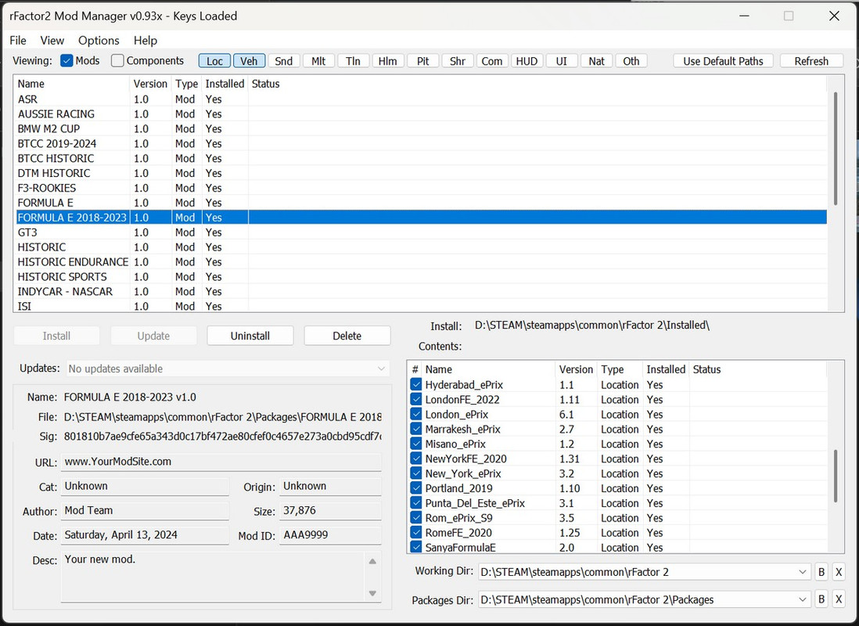Open the View menu
The width and height of the screenshot is (859, 626).
coord(52,41)
